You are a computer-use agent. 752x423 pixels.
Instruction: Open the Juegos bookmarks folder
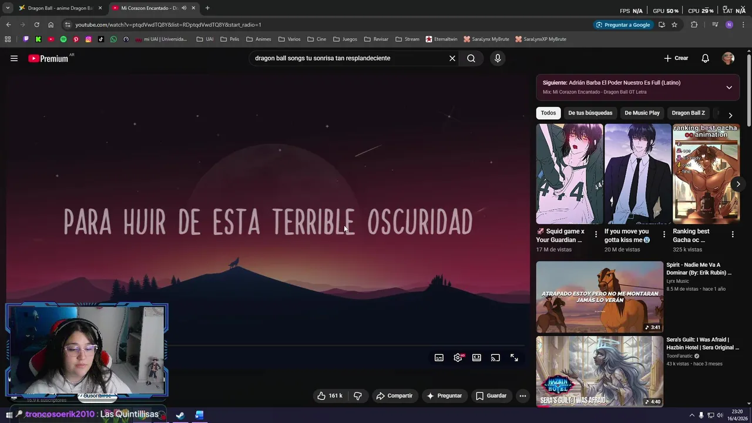point(345,39)
